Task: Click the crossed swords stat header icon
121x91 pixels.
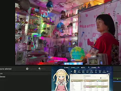Action: tap(72, 81)
